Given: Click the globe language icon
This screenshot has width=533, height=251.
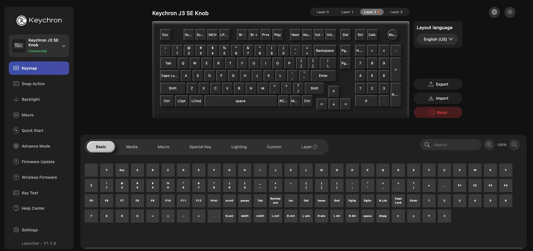Looking at the screenshot, I should coord(494,12).
